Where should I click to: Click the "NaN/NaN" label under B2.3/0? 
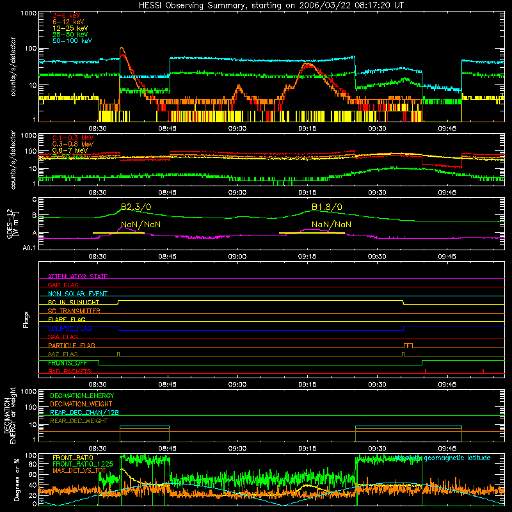pyautogui.click(x=141, y=225)
